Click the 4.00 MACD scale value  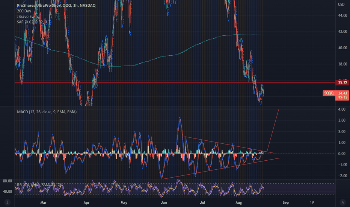(x=342, y=110)
